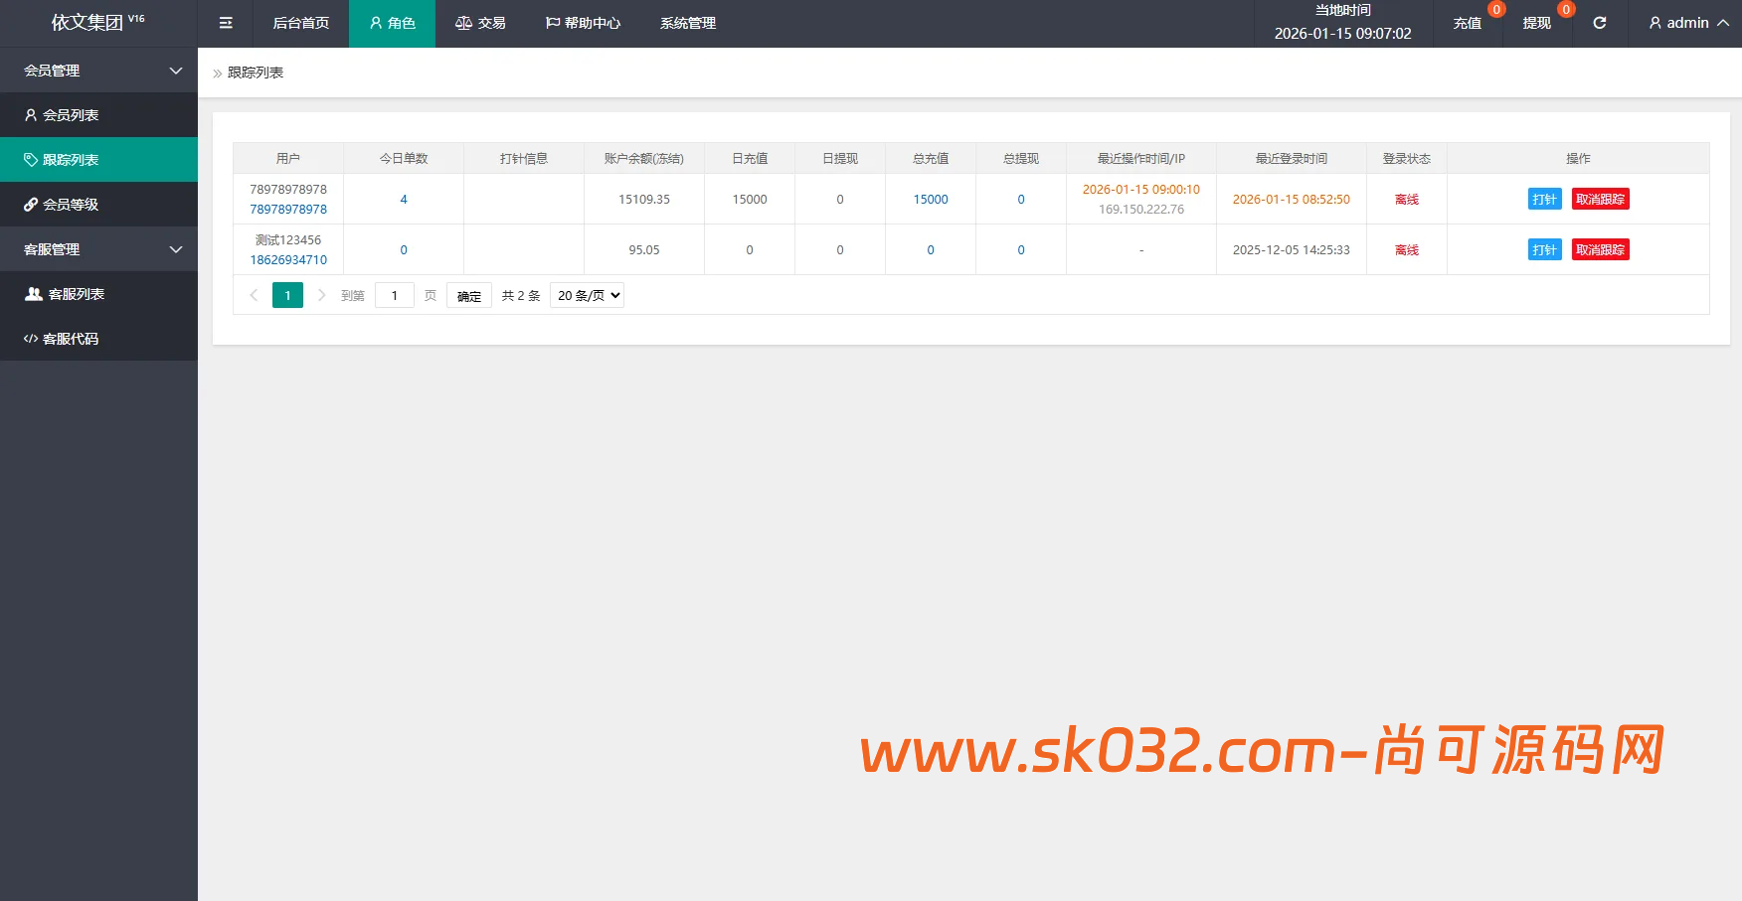The image size is (1742, 901).
Task: Click 取消跟踪 for 测试123456
Action: (x=1600, y=249)
